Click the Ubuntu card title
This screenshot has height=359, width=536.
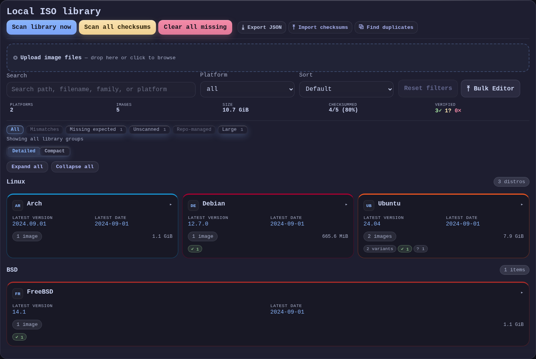(389, 204)
